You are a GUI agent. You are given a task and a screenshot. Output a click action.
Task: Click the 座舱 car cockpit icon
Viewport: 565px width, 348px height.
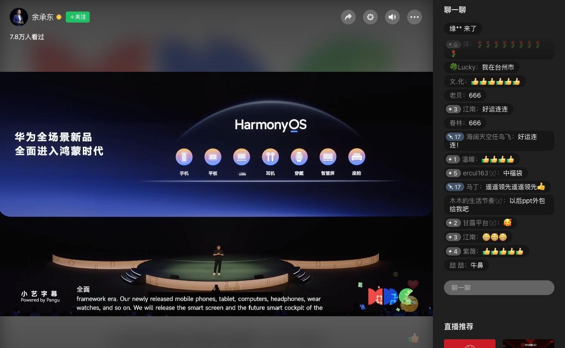[357, 157]
